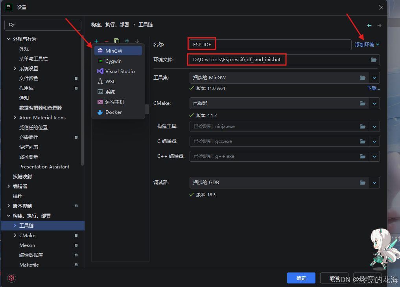Expand the 工具链 tree node
Screen dimensions: 400x287
click(15, 225)
